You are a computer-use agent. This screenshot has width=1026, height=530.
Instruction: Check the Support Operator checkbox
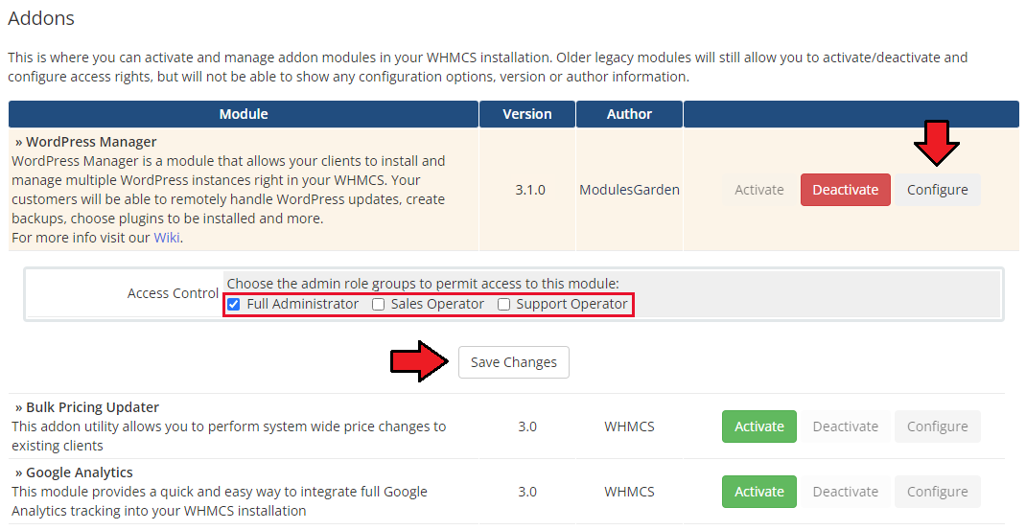503,304
